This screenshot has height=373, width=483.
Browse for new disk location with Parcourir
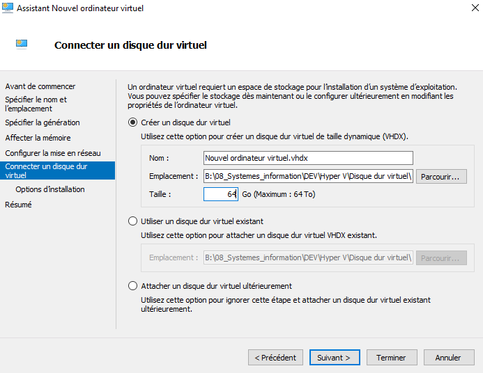pyautogui.click(x=442, y=177)
